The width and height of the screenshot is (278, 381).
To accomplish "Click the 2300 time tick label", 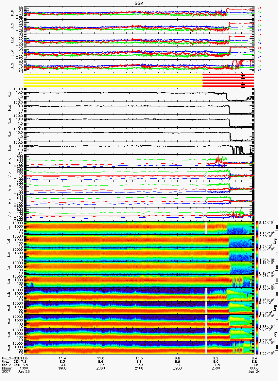I will 216,368.
